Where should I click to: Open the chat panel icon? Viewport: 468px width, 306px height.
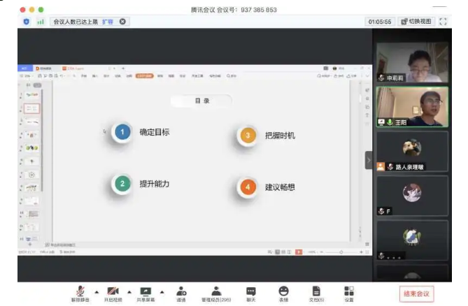coord(250,290)
